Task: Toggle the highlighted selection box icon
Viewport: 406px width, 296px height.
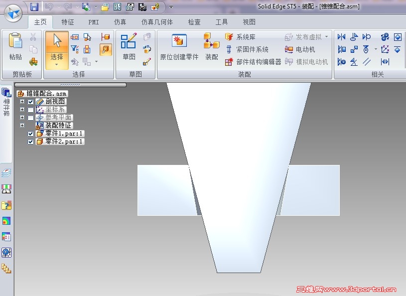Action: (106, 49)
